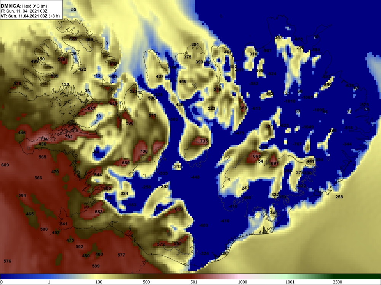
Task: Click the map value '734'
Action: pyautogui.click(x=44, y=139)
